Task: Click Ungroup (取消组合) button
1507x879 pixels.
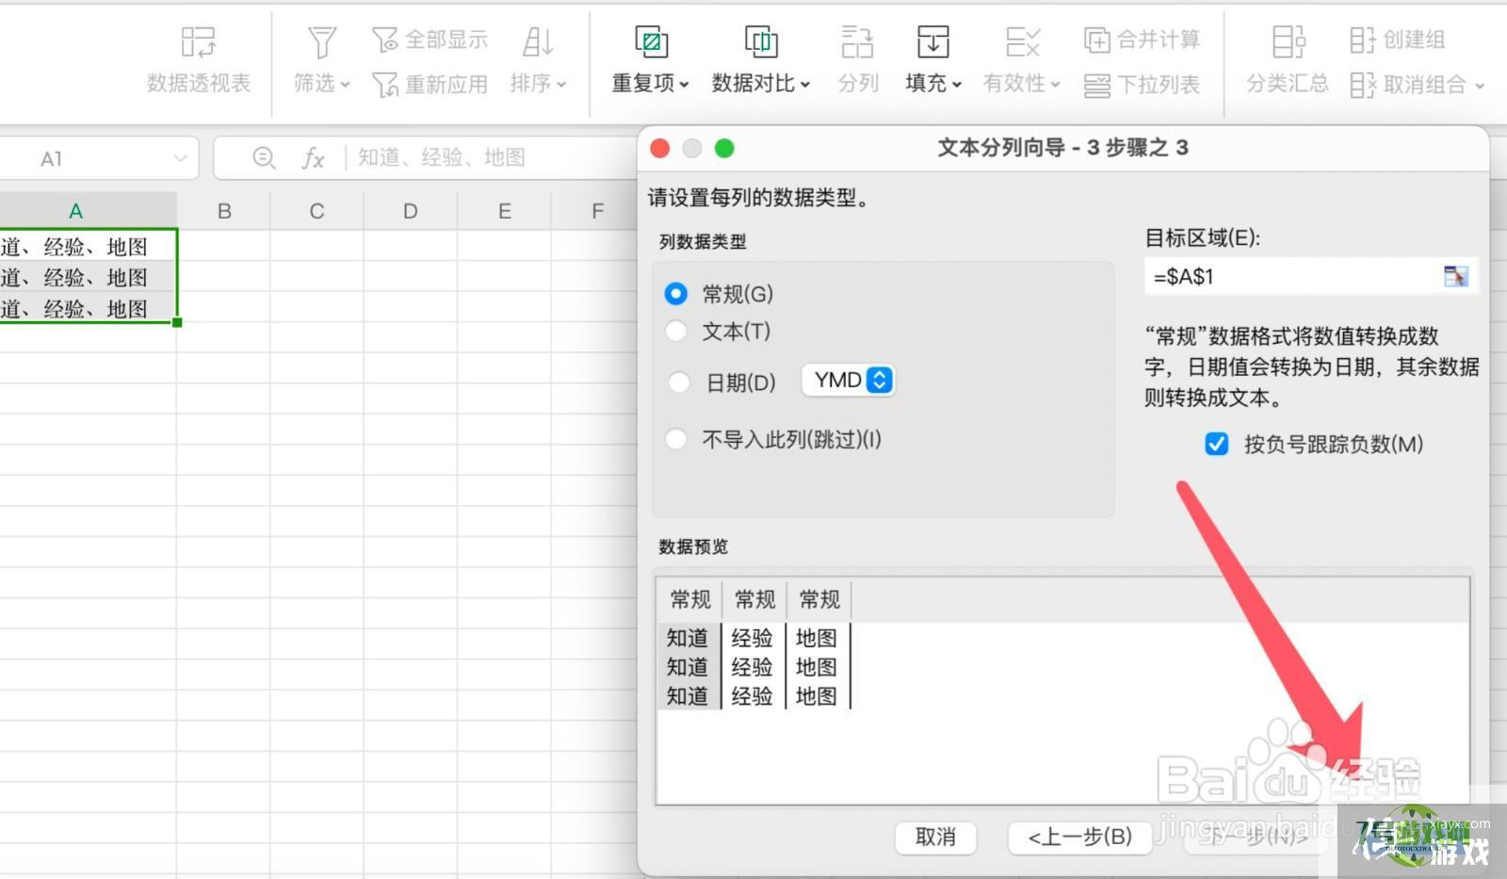Action: point(1408,85)
